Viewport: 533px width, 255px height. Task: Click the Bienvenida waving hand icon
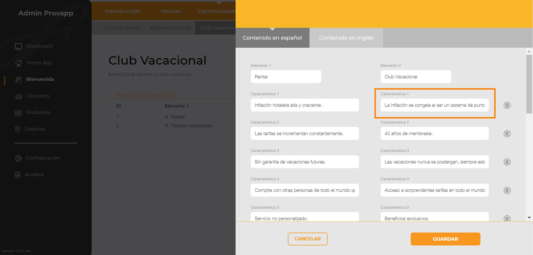[19, 79]
